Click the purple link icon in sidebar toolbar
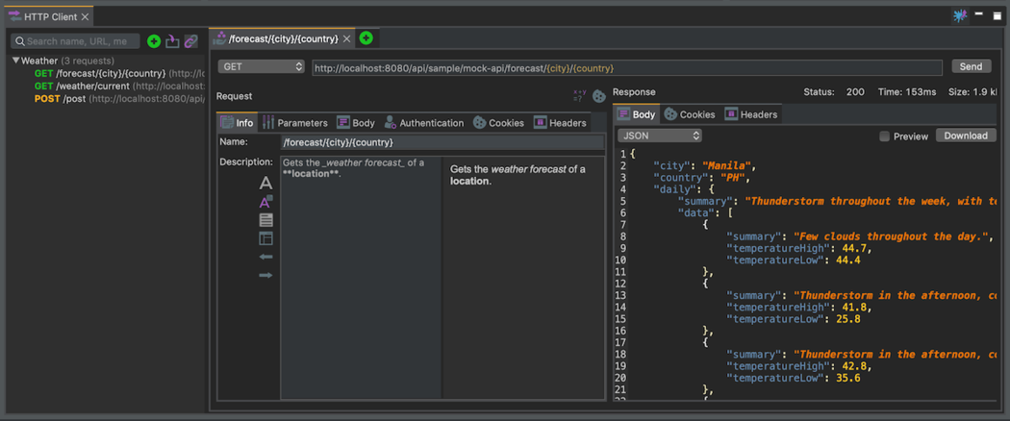The width and height of the screenshot is (1010, 421). click(x=190, y=41)
